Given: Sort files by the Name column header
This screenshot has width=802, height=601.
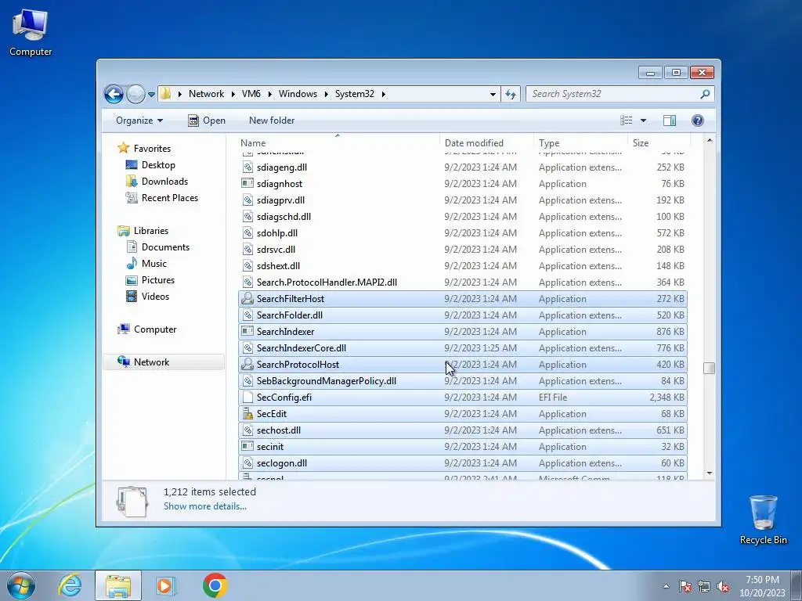Looking at the screenshot, I should click(338, 143).
